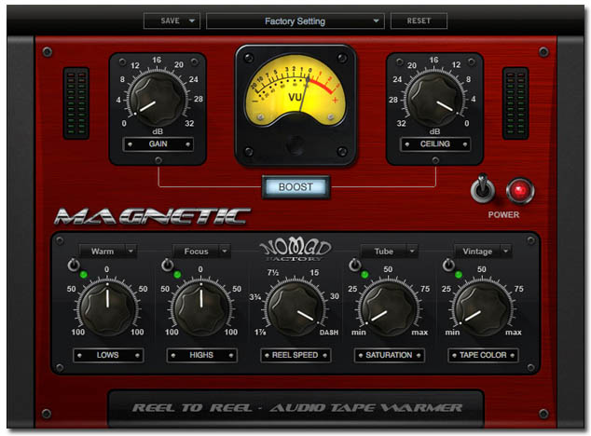Screen dimensions: 591x436
Task: Click the HIGHS label plate
Action: coord(201,355)
